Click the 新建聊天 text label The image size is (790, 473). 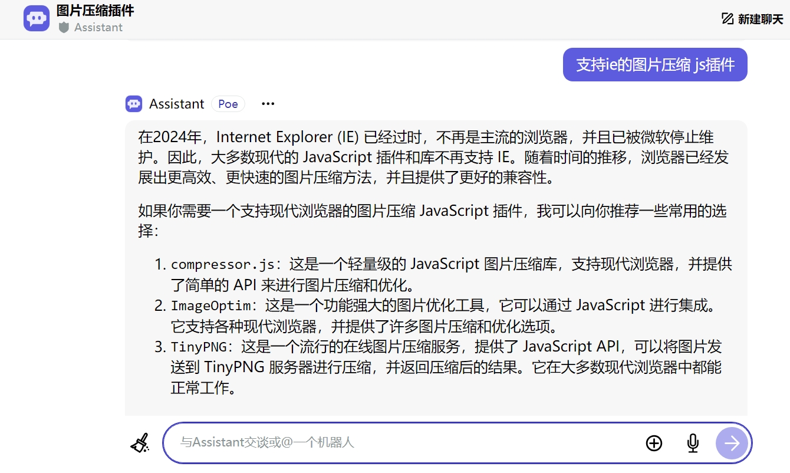coord(761,19)
